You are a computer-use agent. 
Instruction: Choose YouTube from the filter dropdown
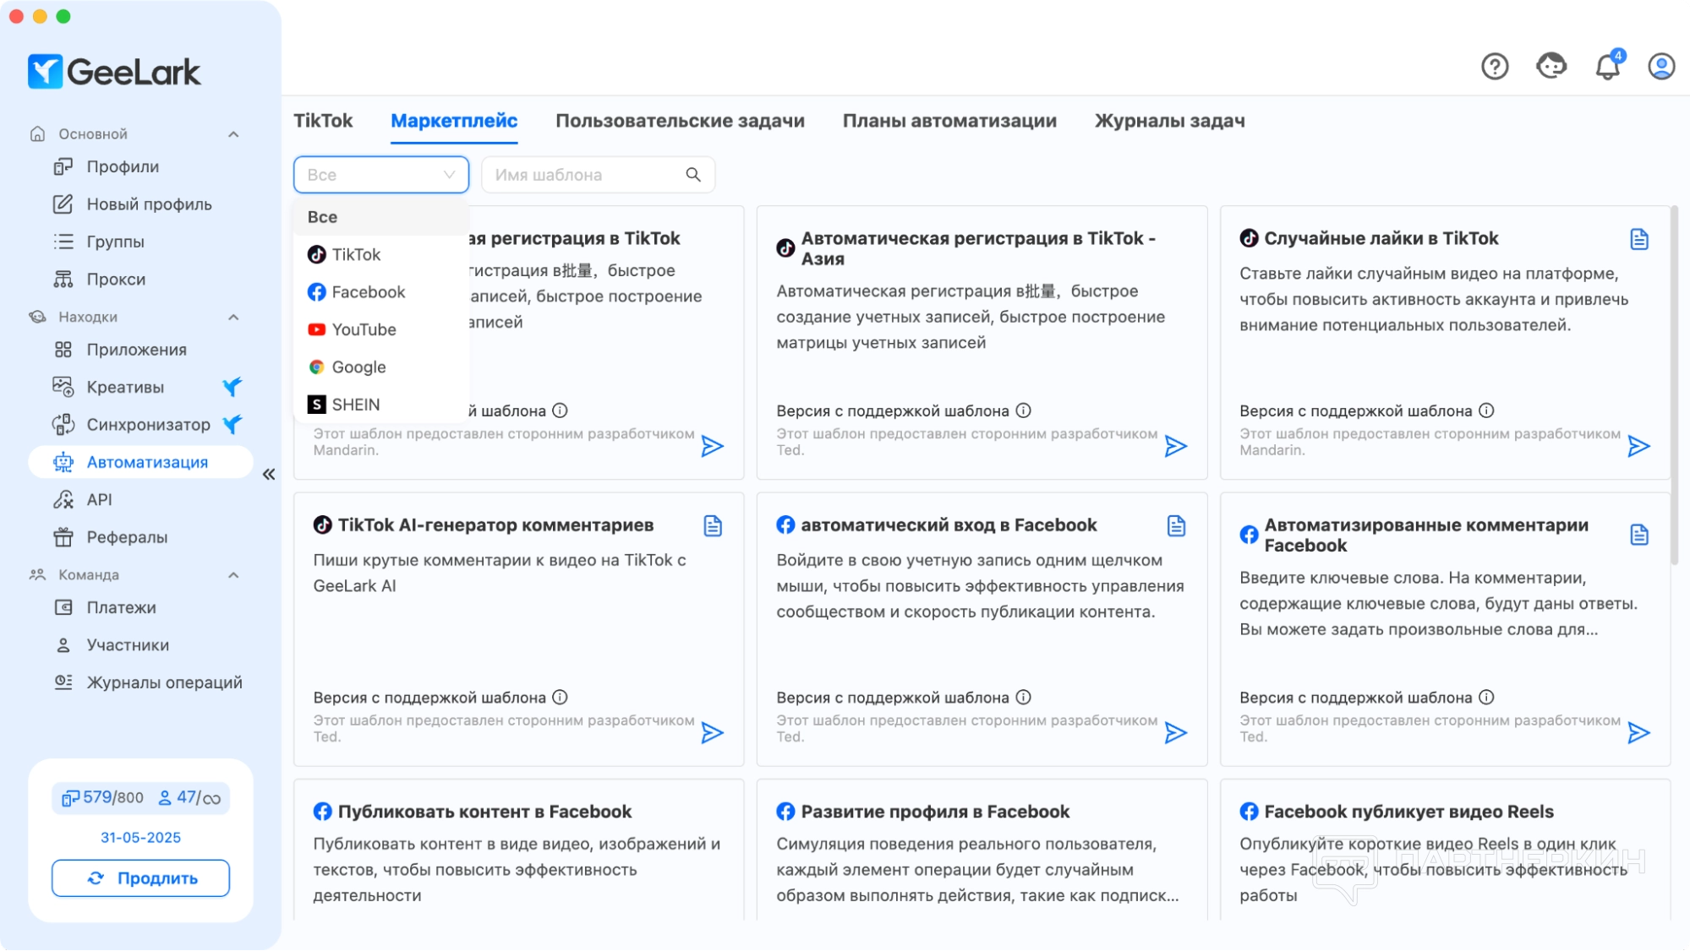pos(364,329)
